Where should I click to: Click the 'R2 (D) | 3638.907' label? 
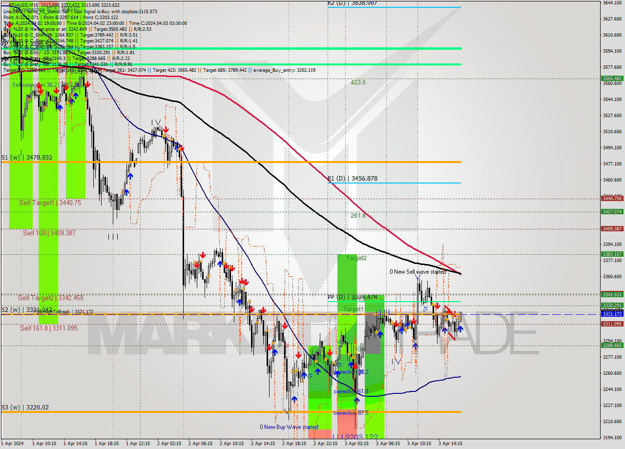(352, 3)
